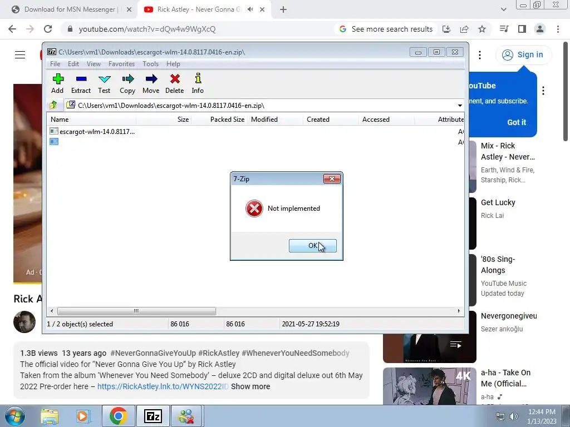The image size is (570, 427).
Task: Bookmark this page with the star icon
Action: point(482,29)
